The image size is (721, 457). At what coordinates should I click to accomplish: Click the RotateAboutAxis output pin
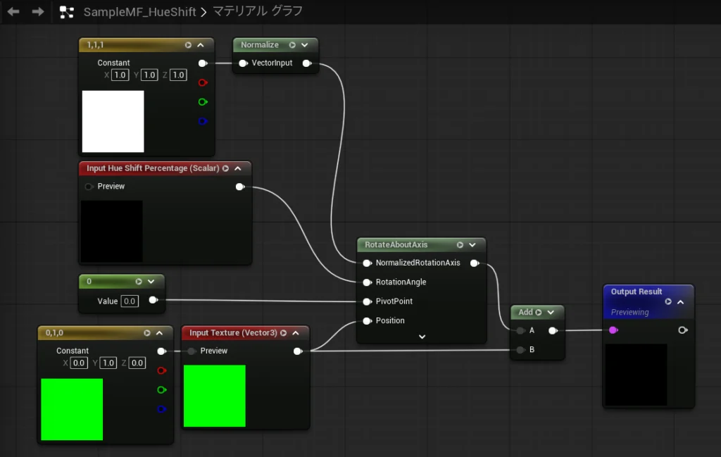(x=475, y=263)
